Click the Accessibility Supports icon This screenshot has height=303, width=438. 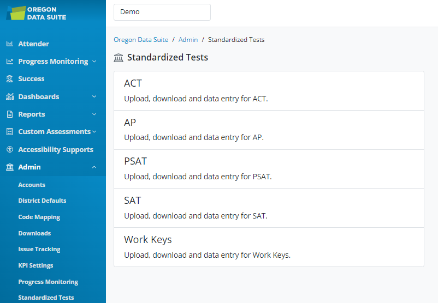click(9, 150)
